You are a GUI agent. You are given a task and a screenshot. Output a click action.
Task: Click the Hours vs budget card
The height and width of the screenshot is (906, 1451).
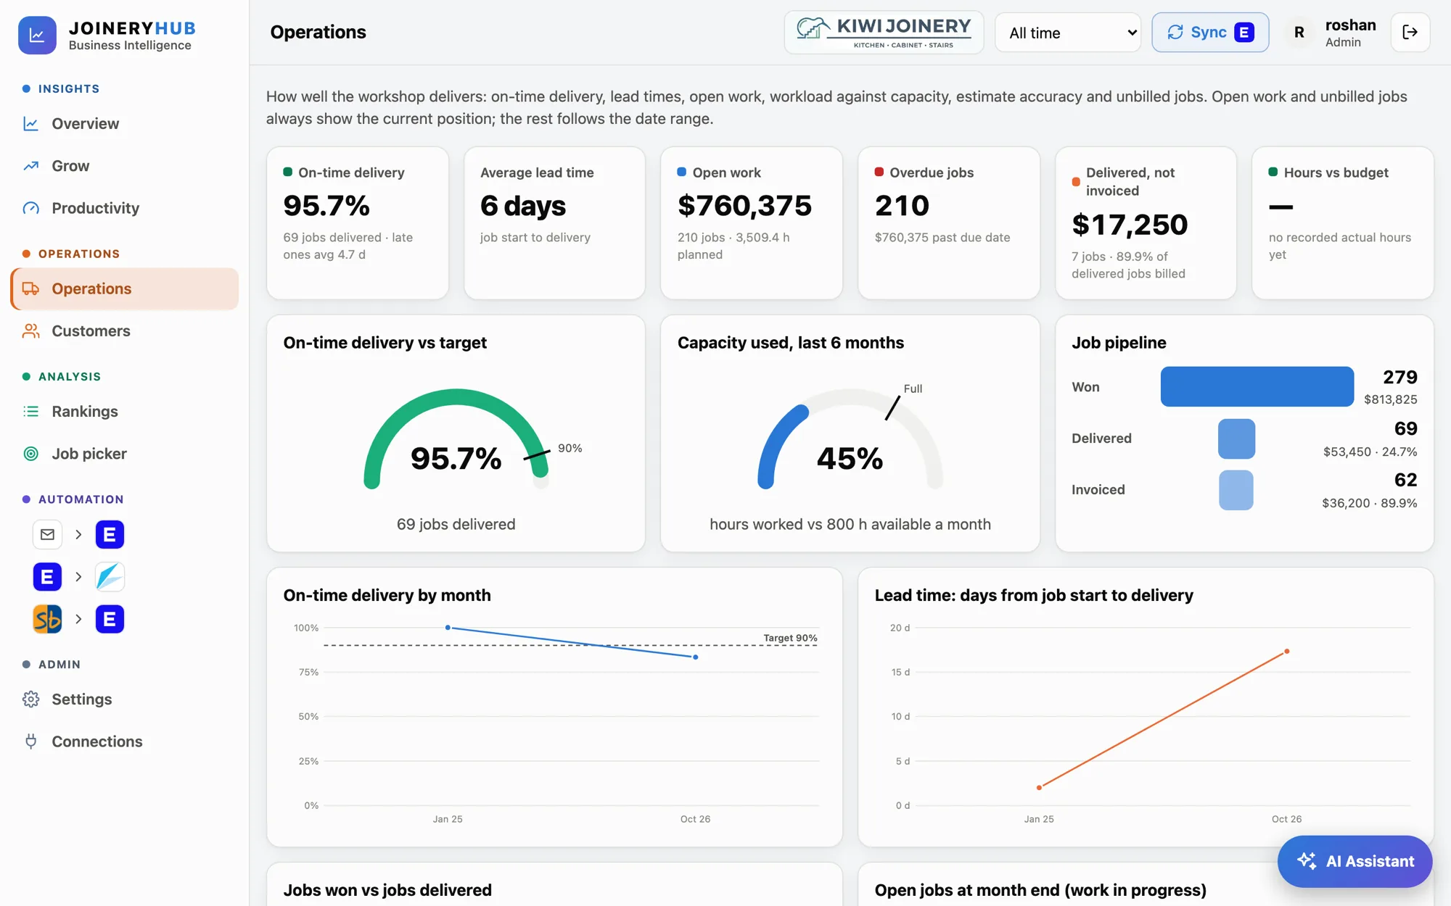[x=1343, y=223]
